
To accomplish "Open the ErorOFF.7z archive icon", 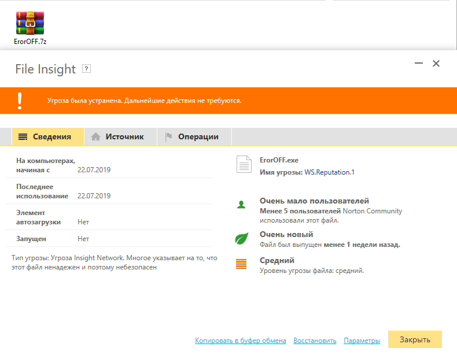I will point(30,23).
